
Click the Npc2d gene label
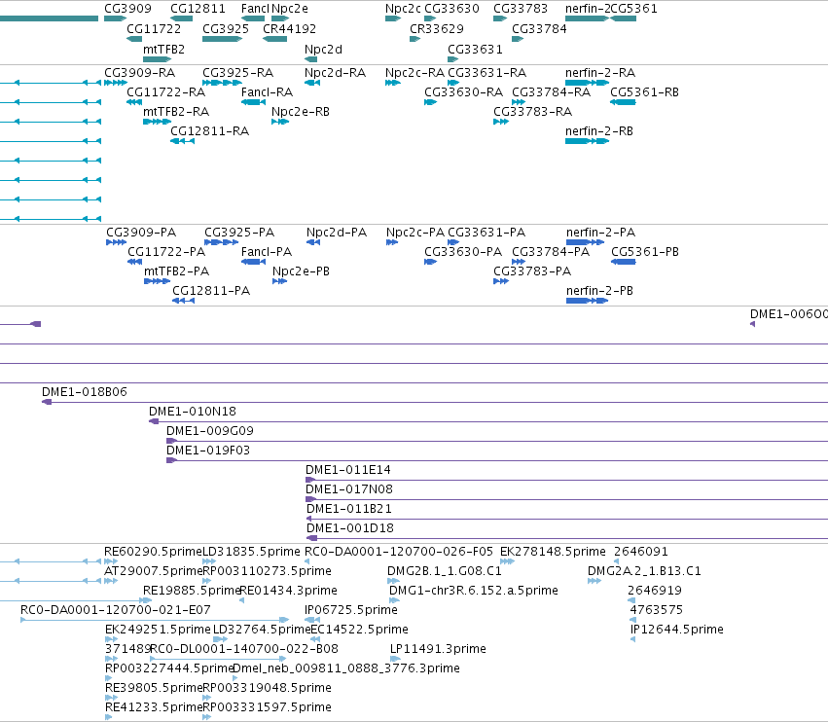[x=323, y=49]
